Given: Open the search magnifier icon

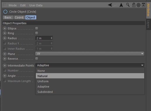Looking at the screenshot, I should click(x=128, y=5).
